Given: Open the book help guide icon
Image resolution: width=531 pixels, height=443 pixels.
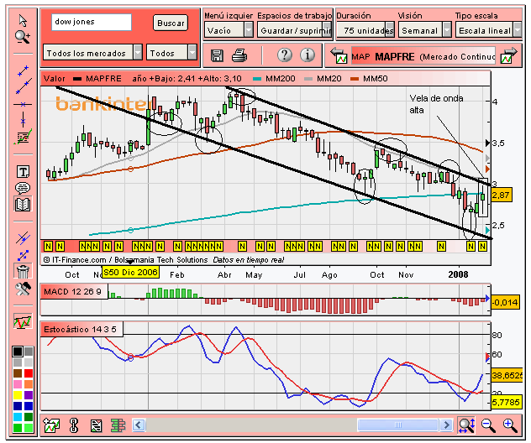Looking at the screenshot, I should 23,204.
